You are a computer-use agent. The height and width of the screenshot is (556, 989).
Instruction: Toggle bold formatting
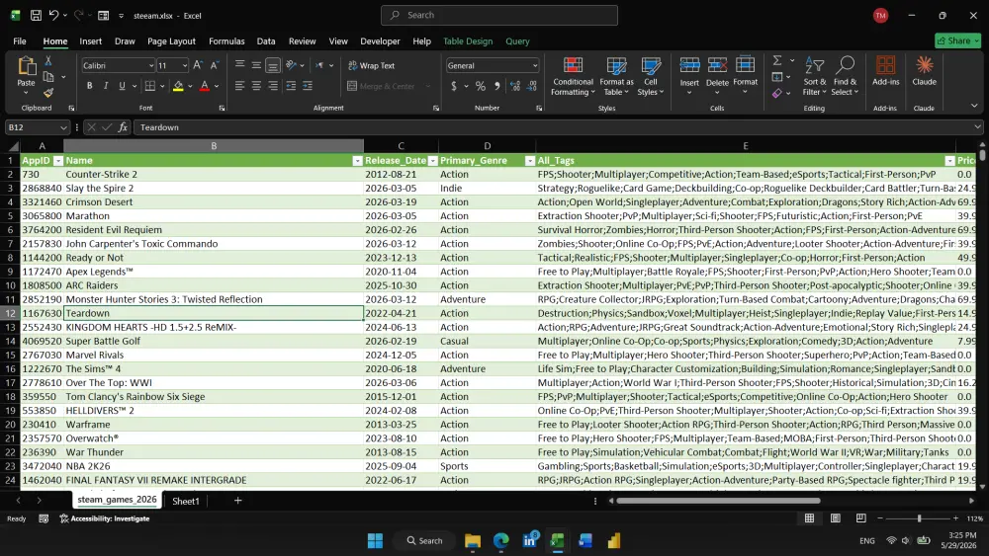(x=90, y=86)
